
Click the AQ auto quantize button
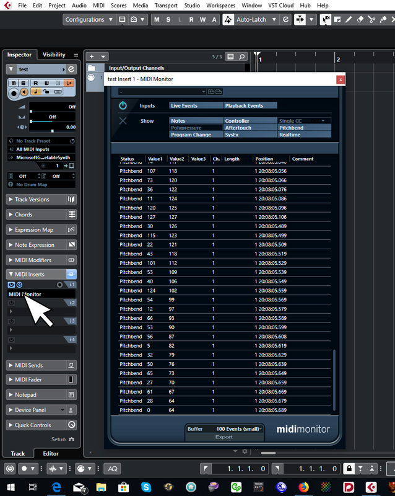(x=113, y=469)
